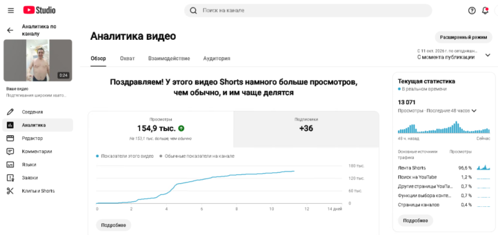Image resolution: width=498 pixels, height=235 pixels.
Task: Click the Лента Shorts traffic source row
Action: coord(444,168)
